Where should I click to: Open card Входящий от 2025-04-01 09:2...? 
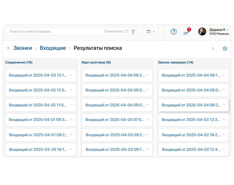(x=41, y=135)
